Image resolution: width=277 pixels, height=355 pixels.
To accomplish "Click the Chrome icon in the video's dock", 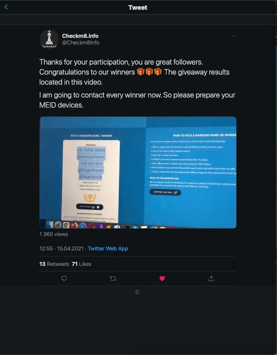I will tap(66, 225).
